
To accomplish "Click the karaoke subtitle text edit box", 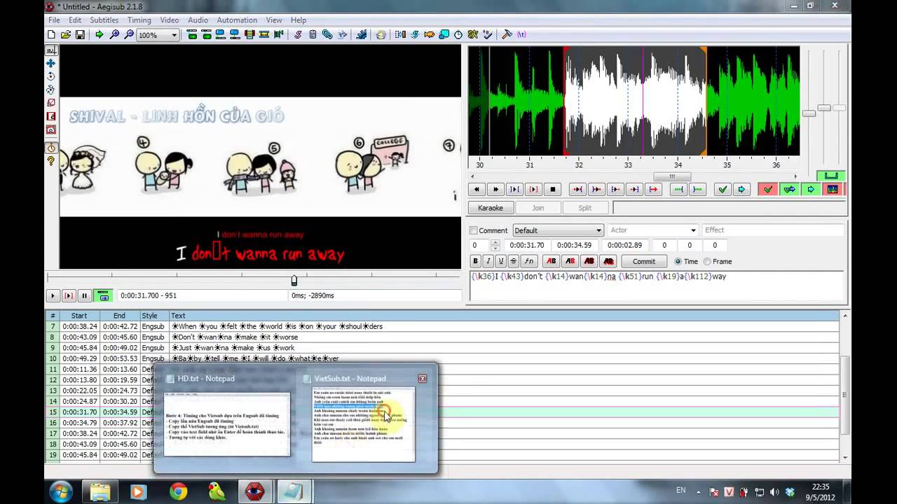I will 657,286.
